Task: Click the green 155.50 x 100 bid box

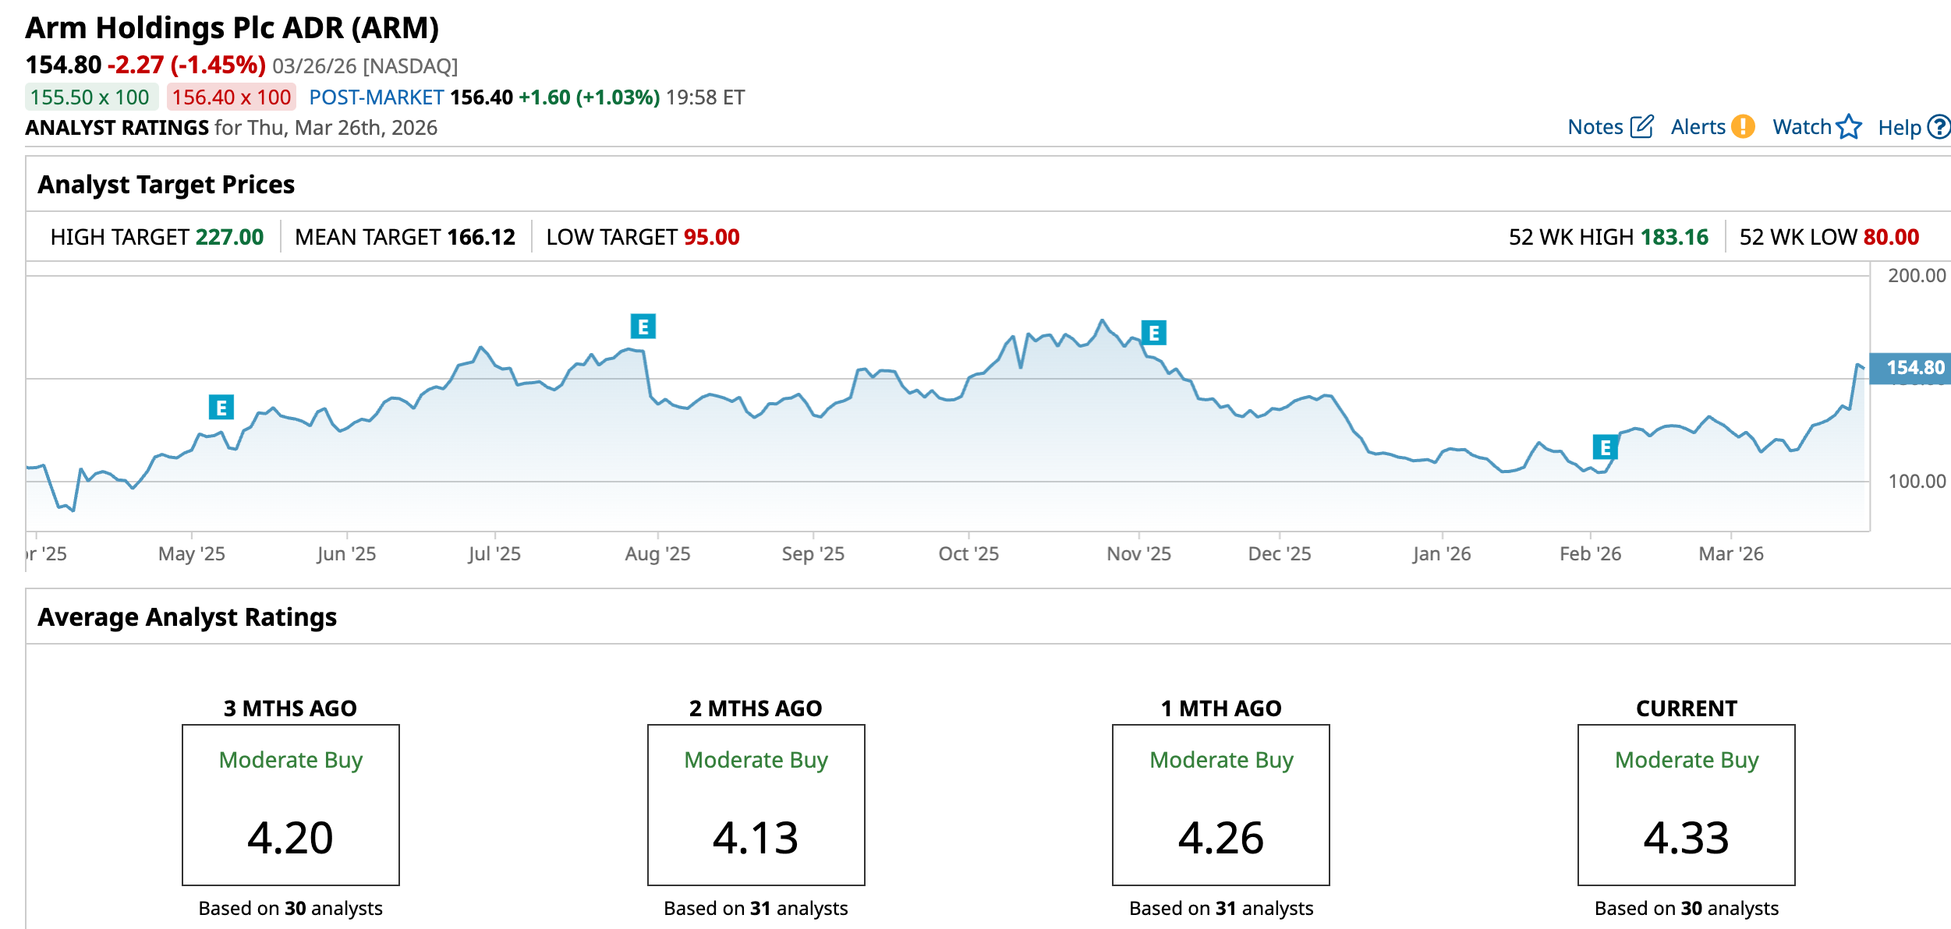Action: click(90, 97)
